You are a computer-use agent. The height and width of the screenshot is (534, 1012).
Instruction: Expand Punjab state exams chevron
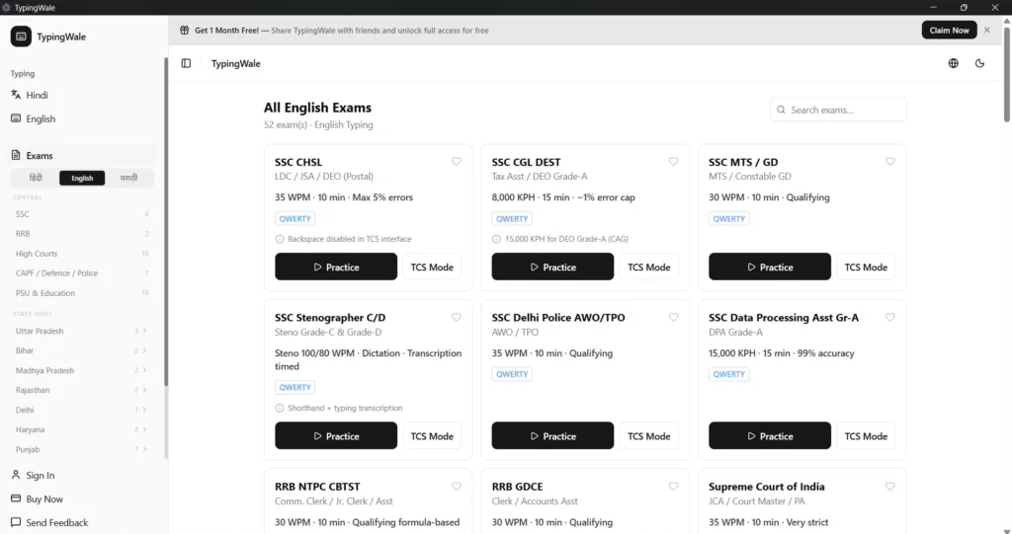(x=144, y=449)
